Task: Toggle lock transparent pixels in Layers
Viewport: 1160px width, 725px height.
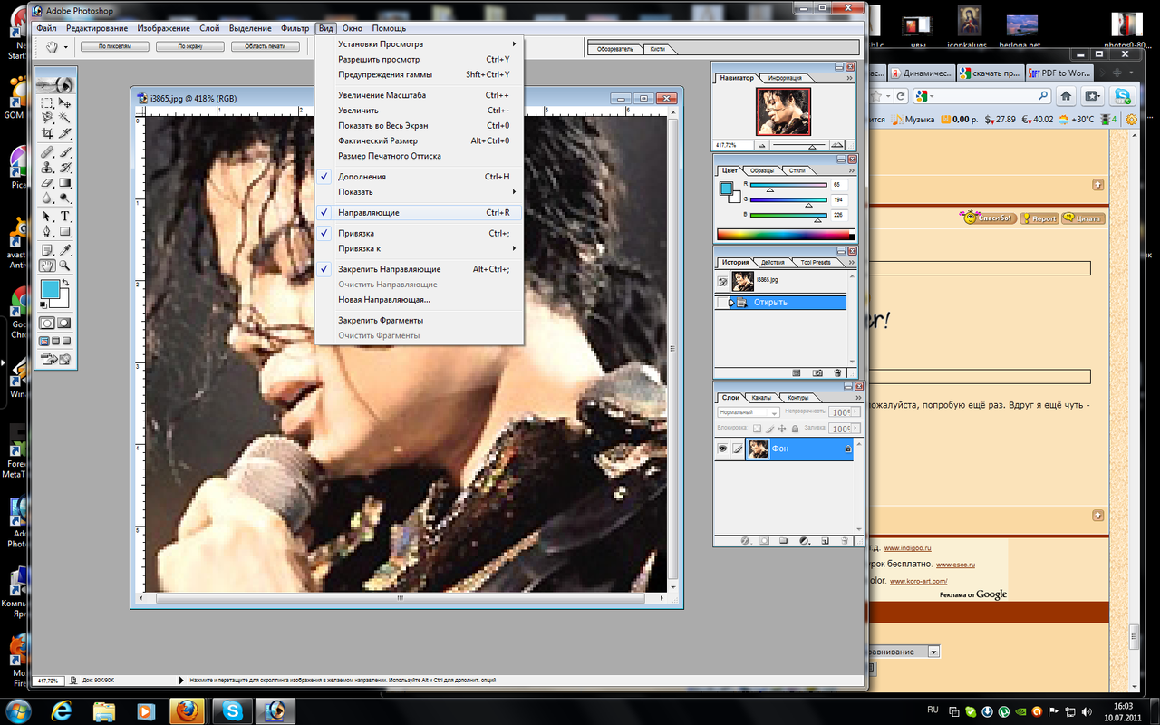Action: click(759, 429)
